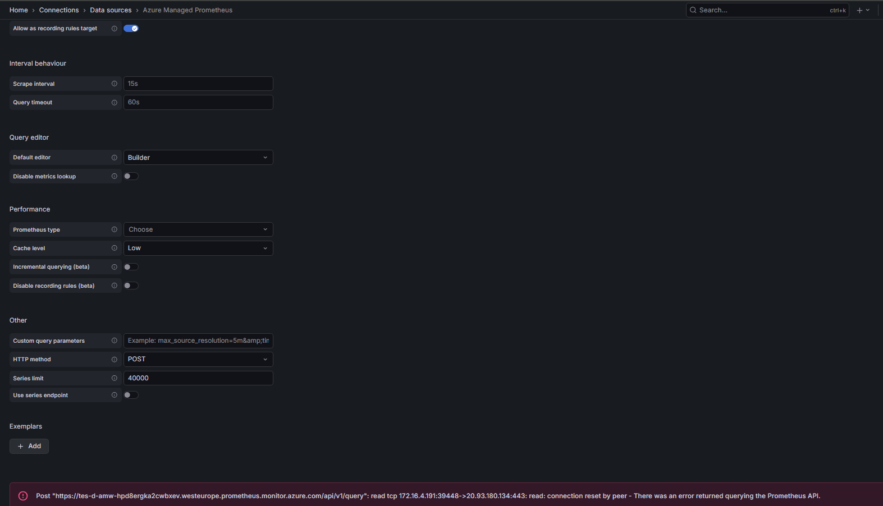Select the Other section heading
This screenshot has width=883, height=506.
[18, 320]
